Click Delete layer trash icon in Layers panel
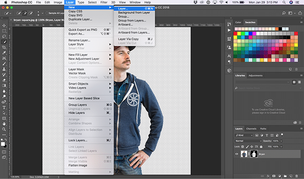Image resolution: width=304 pixels, height=179 pixels. 297,176
